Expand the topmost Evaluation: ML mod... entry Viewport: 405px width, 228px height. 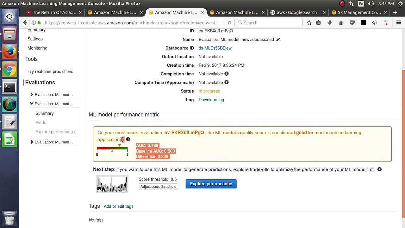point(32,94)
